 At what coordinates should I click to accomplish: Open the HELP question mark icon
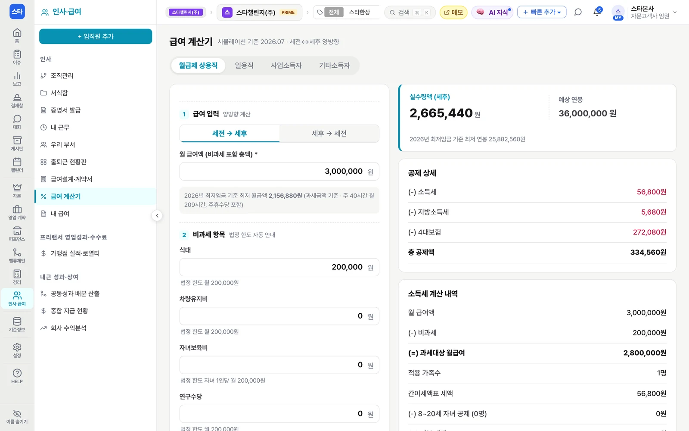tap(17, 376)
